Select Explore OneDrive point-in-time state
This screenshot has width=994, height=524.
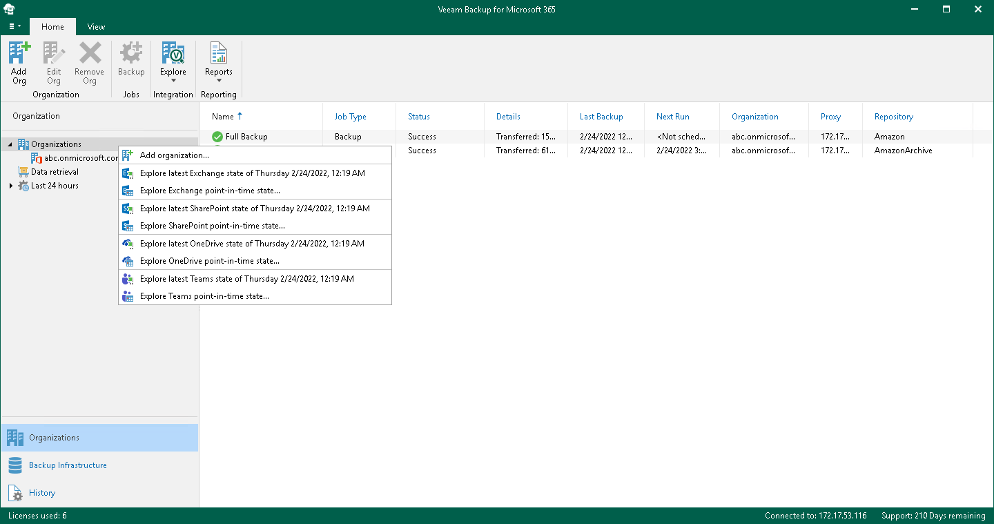255,261
